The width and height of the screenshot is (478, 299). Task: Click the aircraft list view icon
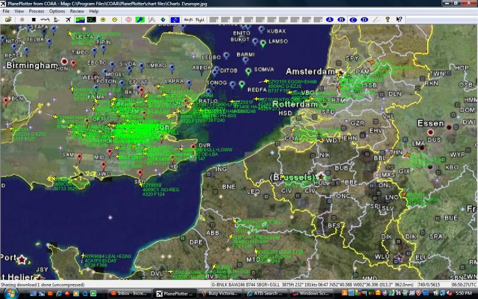pos(56,20)
